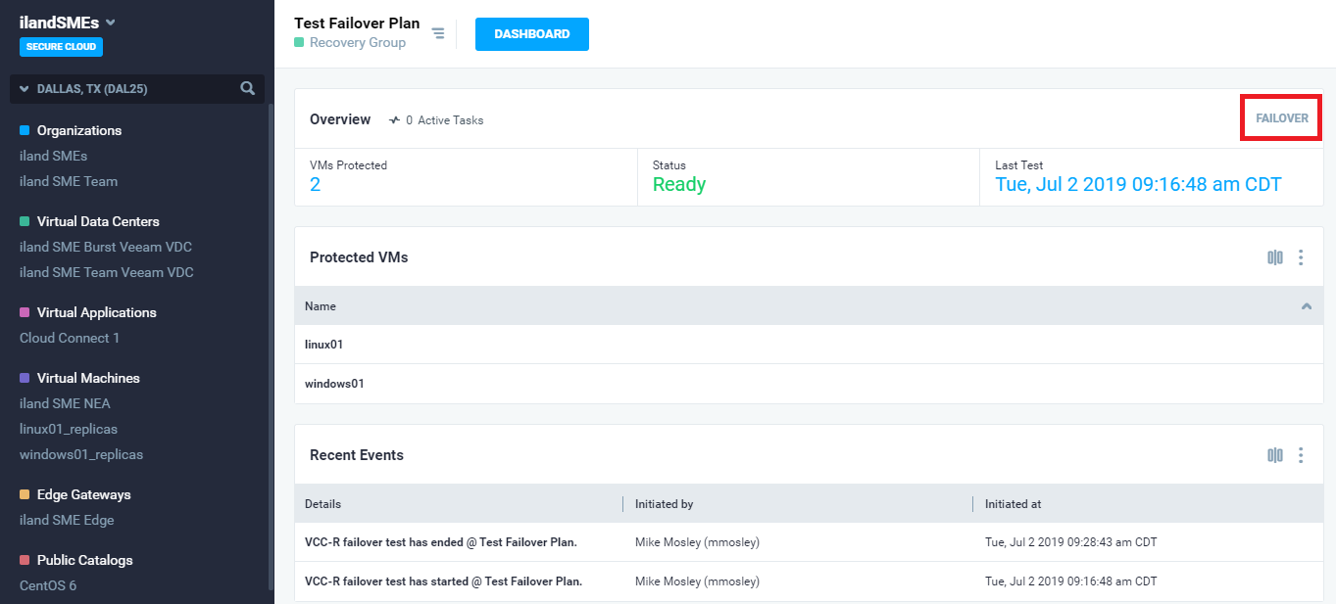Open the linux01_replicas virtual machine
The width and height of the screenshot is (1336, 604).
coord(69,429)
